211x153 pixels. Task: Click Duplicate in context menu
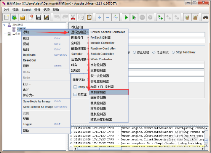(46, 55)
